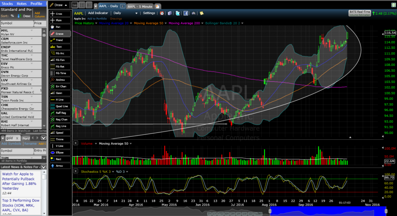Image resolution: width=397 pixels, height=216 pixels.
Task: Remove the Volume indicator pane
Action: pyautogui.click(x=76, y=143)
